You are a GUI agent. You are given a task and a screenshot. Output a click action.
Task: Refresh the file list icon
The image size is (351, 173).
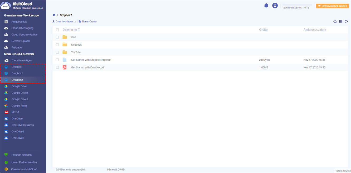(346, 22)
